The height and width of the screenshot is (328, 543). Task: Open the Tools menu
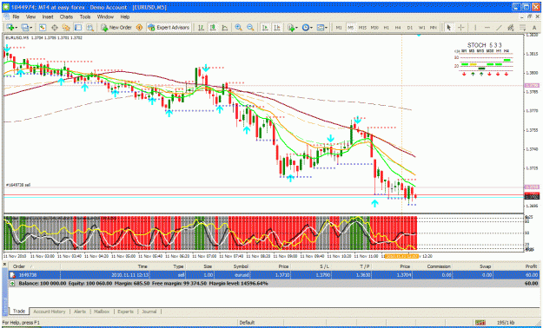click(x=85, y=16)
